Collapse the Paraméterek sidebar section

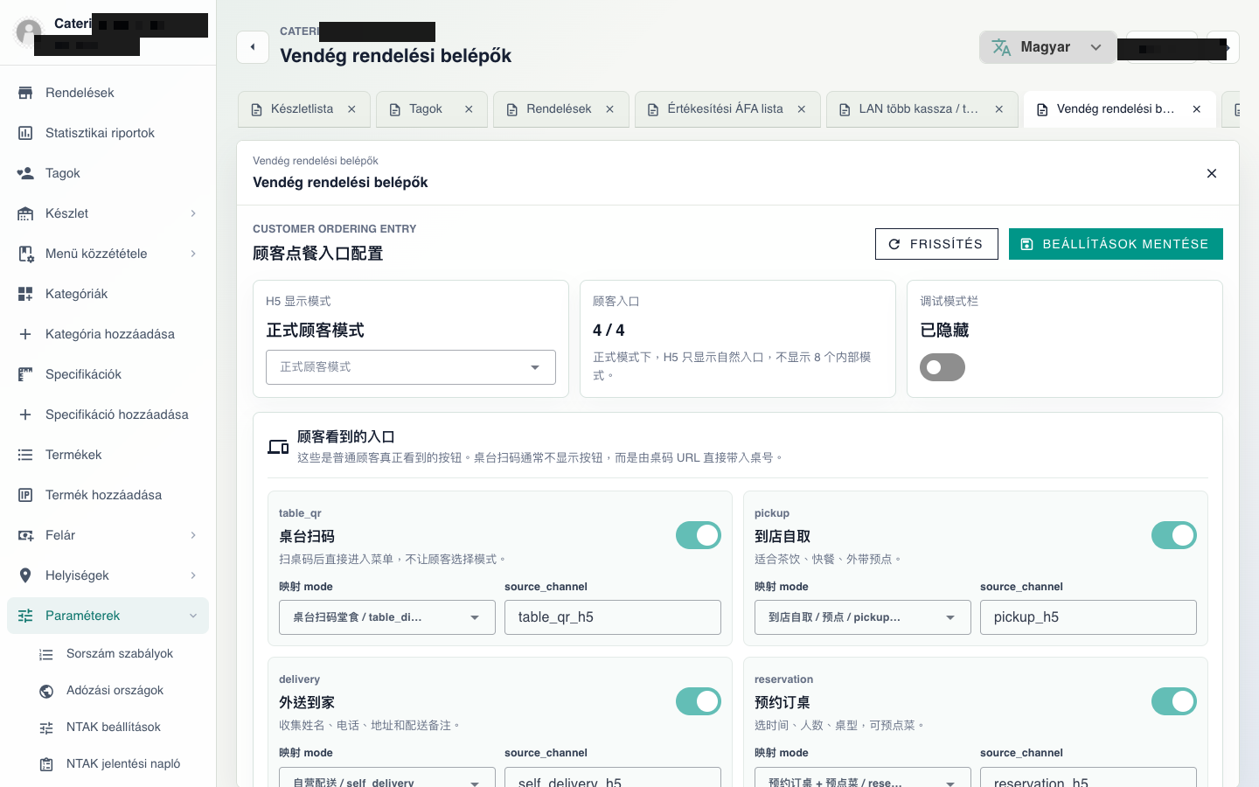pyautogui.click(x=108, y=616)
